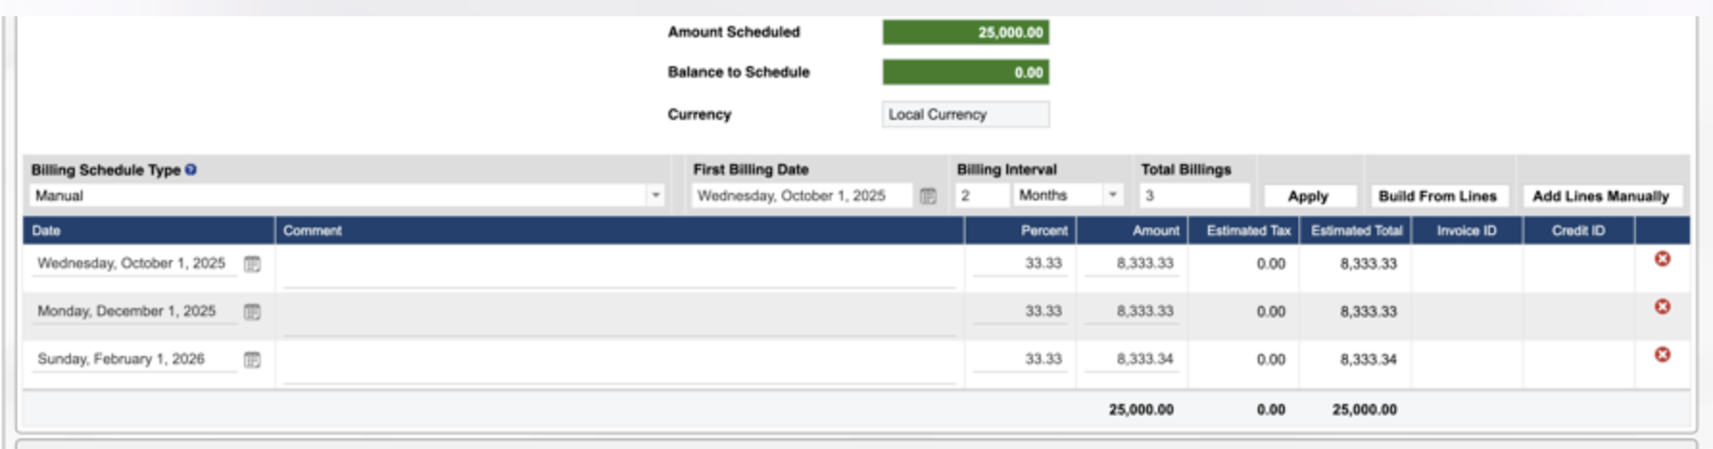Click the Billing Interval number field
Image resolution: width=1713 pixels, height=449 pixels.
(979, 196)
